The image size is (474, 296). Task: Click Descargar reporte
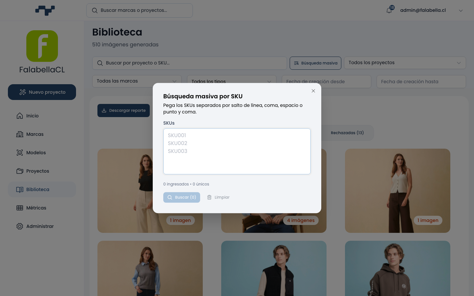124,111
